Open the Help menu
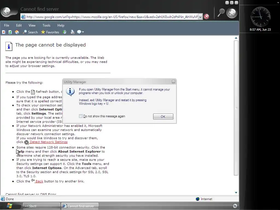This screenshot has height=210, width=280. pos(61,25)
